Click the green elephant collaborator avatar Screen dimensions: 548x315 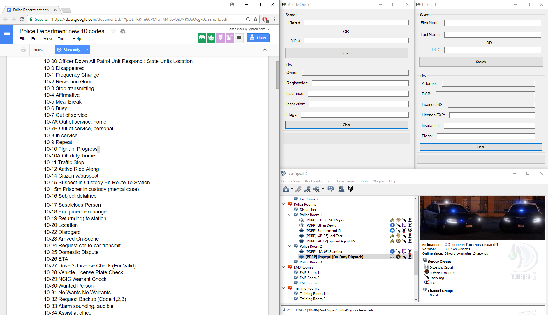point(202,38)
